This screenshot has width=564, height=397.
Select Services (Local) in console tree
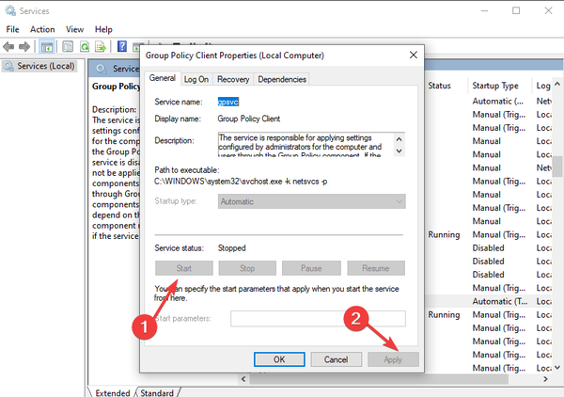click(42, 66)
